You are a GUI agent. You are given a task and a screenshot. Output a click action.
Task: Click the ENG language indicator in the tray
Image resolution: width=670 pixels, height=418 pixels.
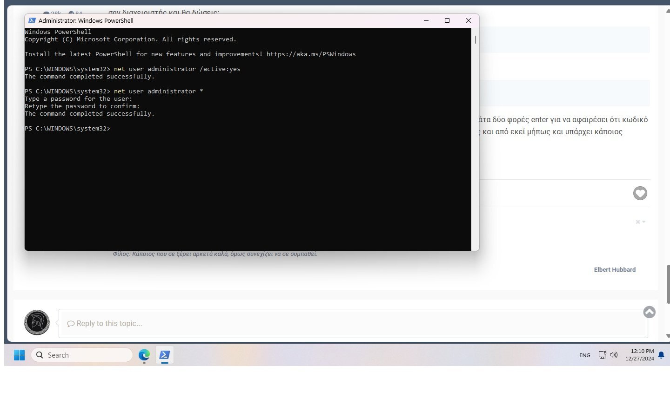click(x=585, y=355)
